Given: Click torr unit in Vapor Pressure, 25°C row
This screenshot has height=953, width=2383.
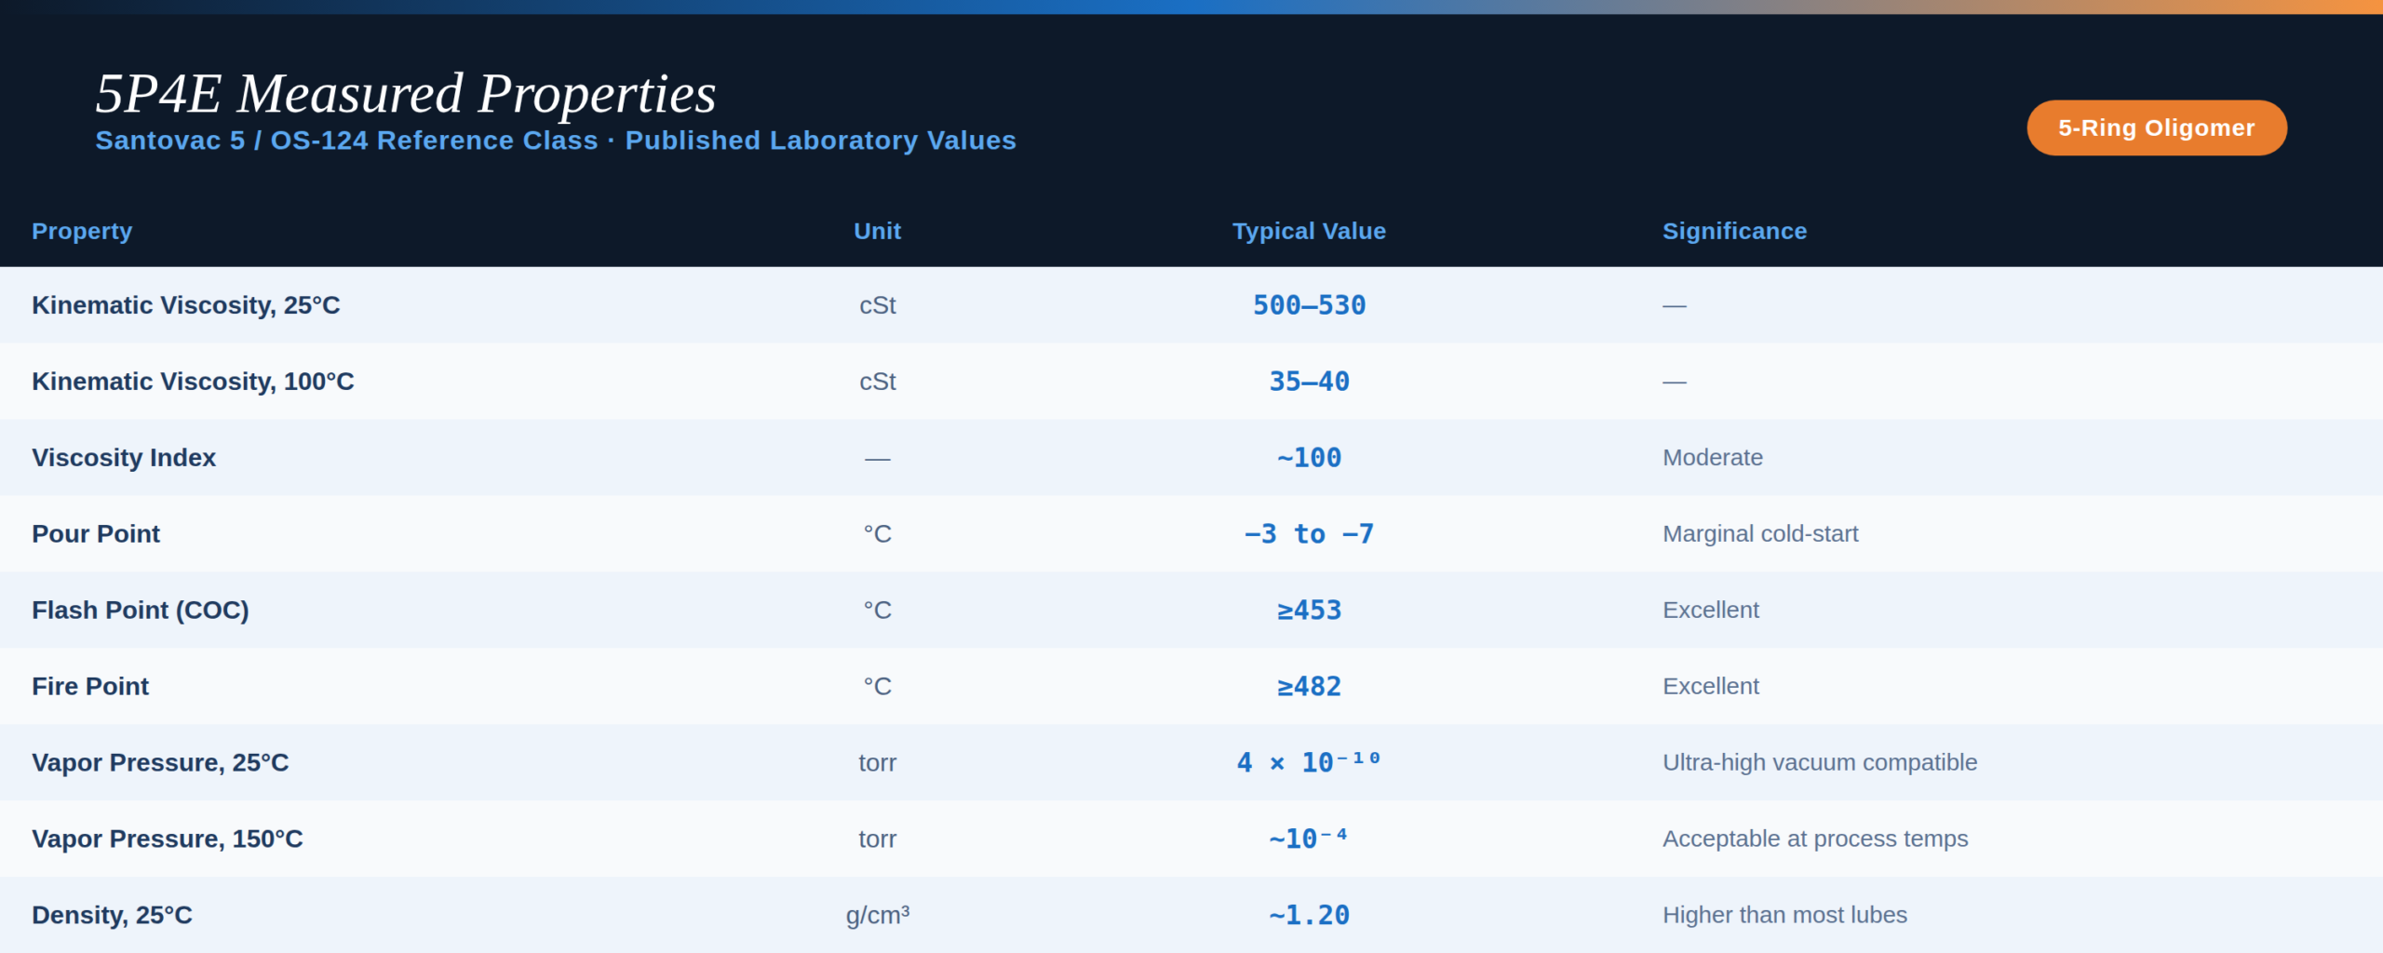Looking at the screenshot, I should [x=877, y=763].
